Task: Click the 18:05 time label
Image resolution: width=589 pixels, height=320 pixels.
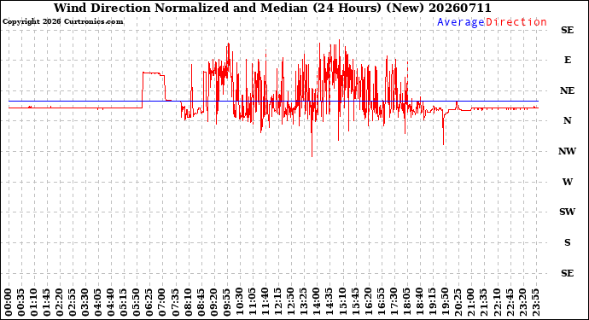Action: coord(406,302)
